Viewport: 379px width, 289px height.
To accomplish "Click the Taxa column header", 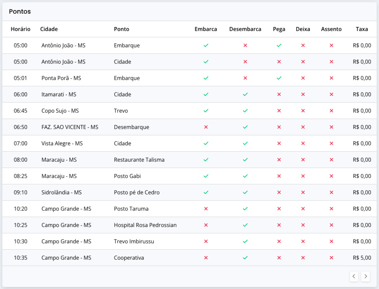I will tap(362, 29).
